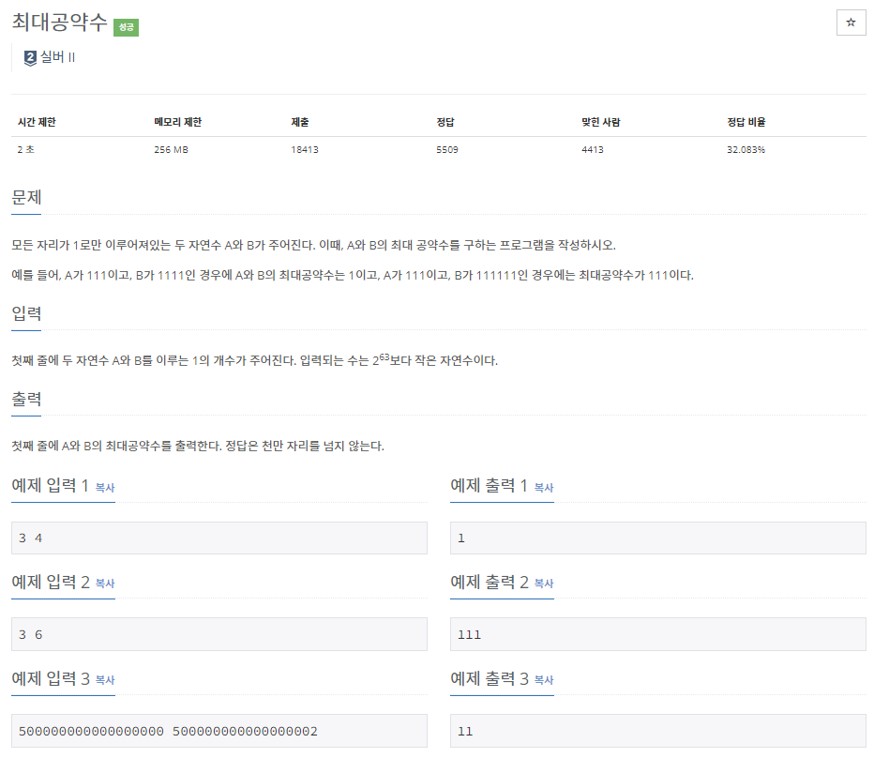Click the 출력 section heading
This screenshot has height=758, width=874.
(x=26, y=399)
